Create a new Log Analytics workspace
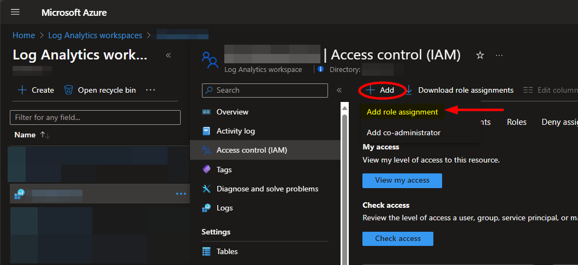This screenshot has width=578, height=265. [x=36, y=90]
